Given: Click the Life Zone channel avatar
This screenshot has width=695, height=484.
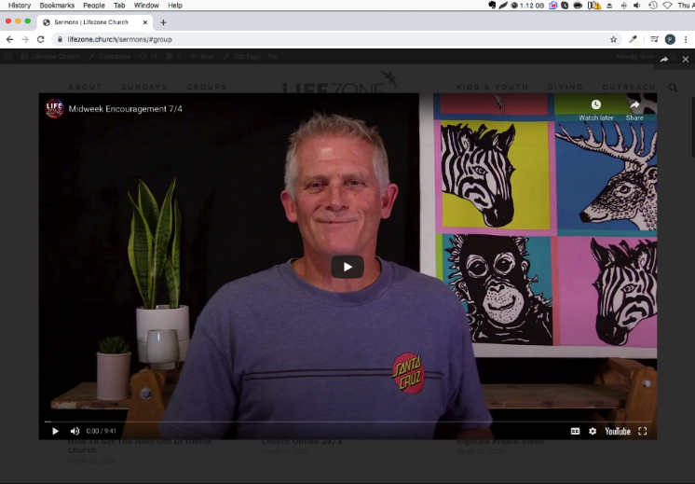Looking at the screenshot, I should click(55, 108).
